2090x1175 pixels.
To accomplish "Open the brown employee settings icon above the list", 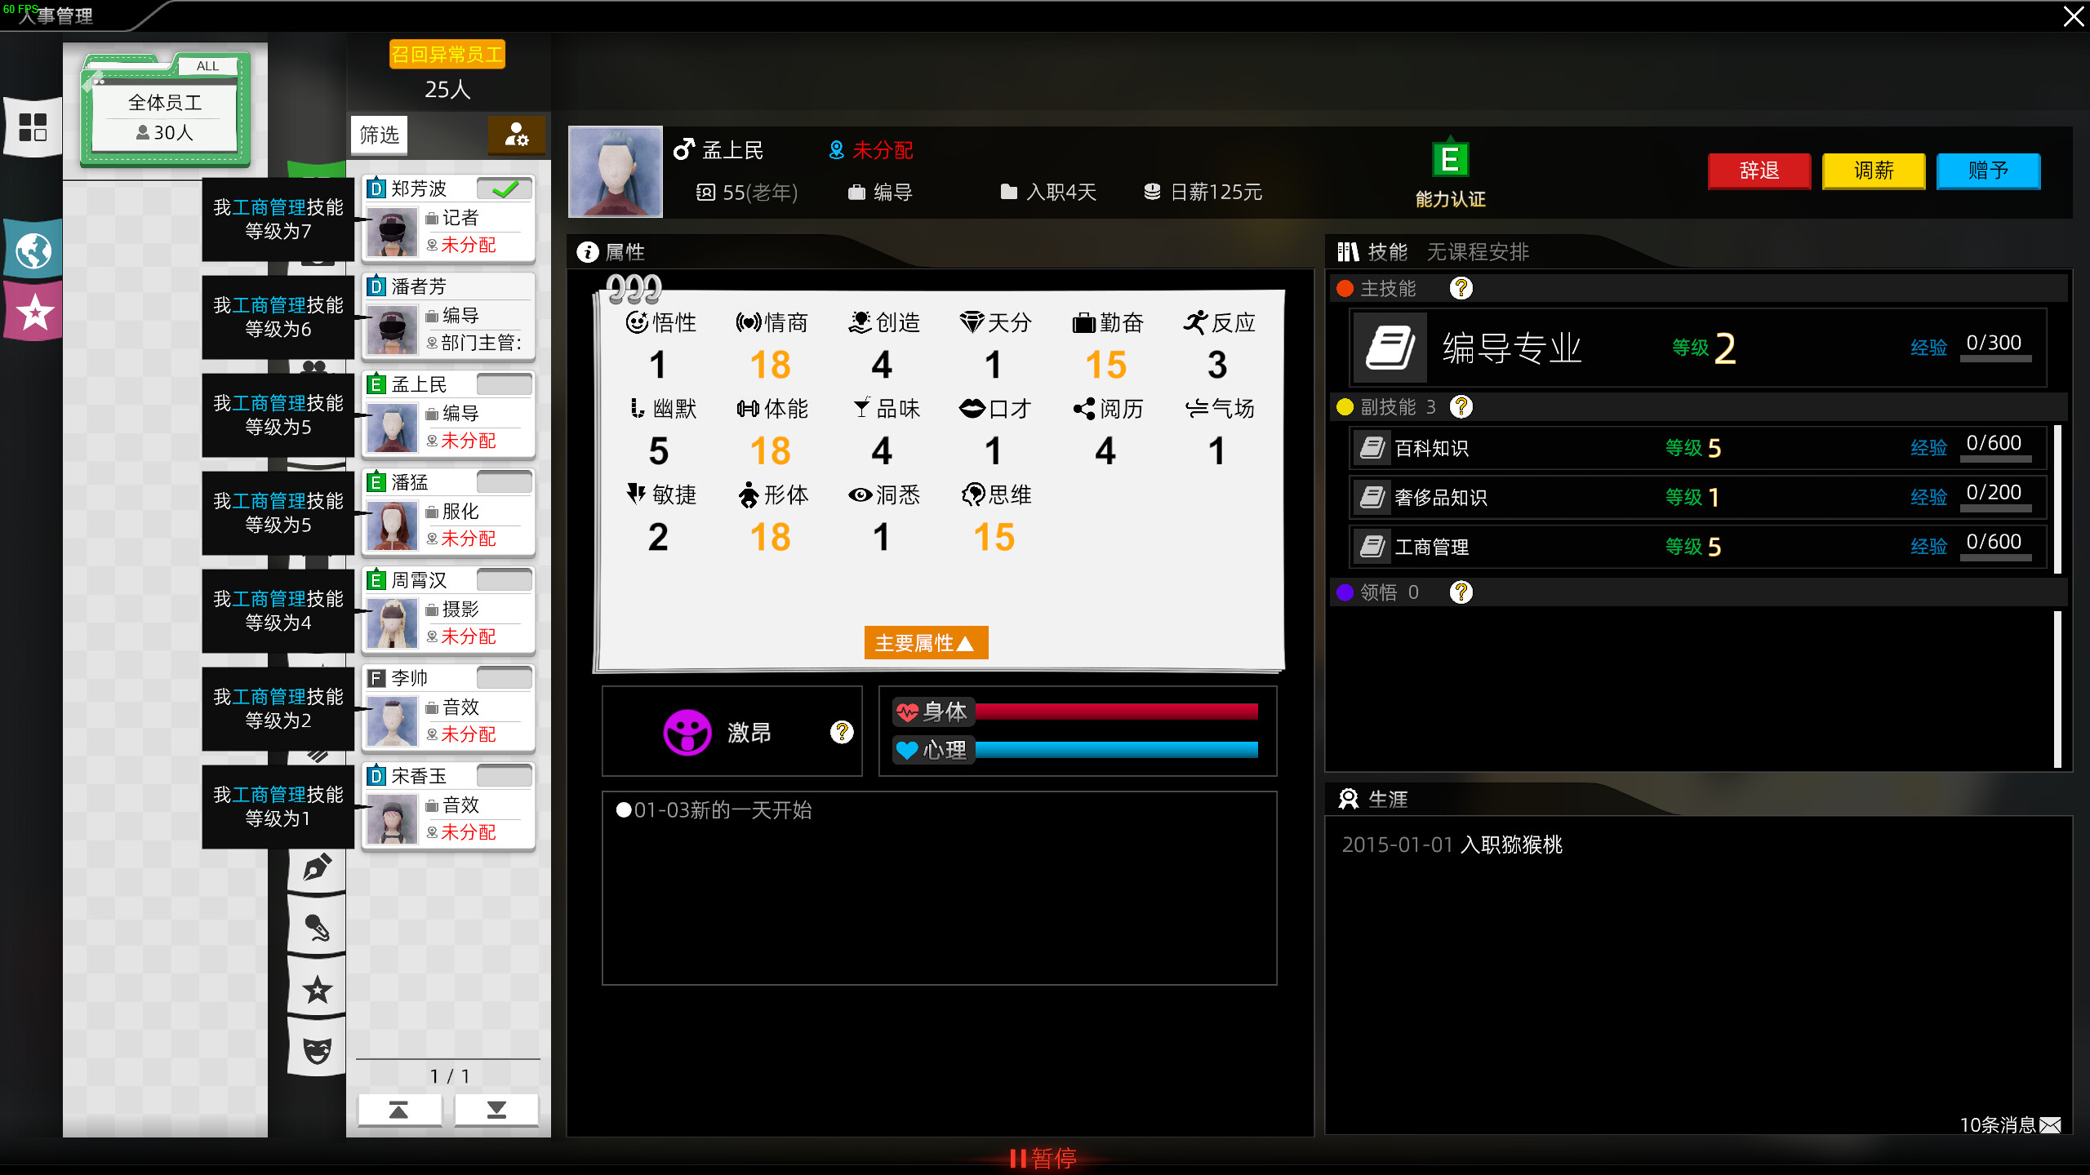I will (x=517, y=135).
